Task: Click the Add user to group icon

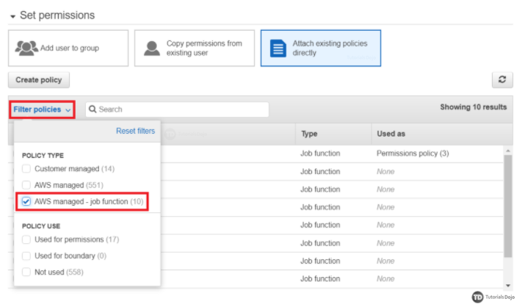Action: (x=28, y=48)
